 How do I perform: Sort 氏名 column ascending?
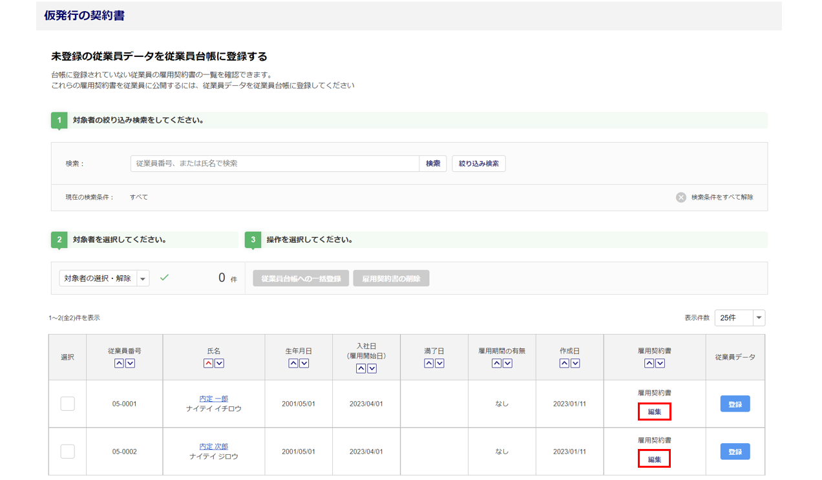pos(208,364)
